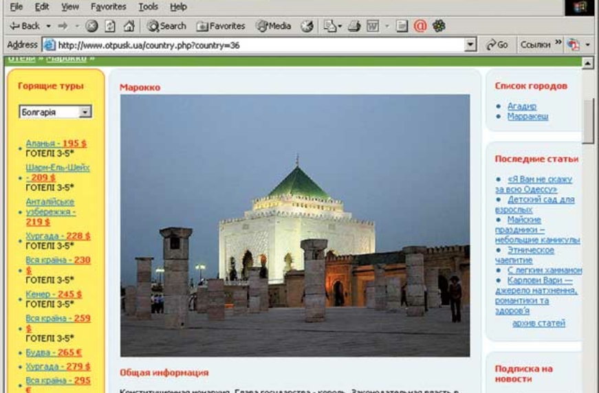599x393 pixels.
Task: Open the Favorites menu
Action: tap(108, 7)
